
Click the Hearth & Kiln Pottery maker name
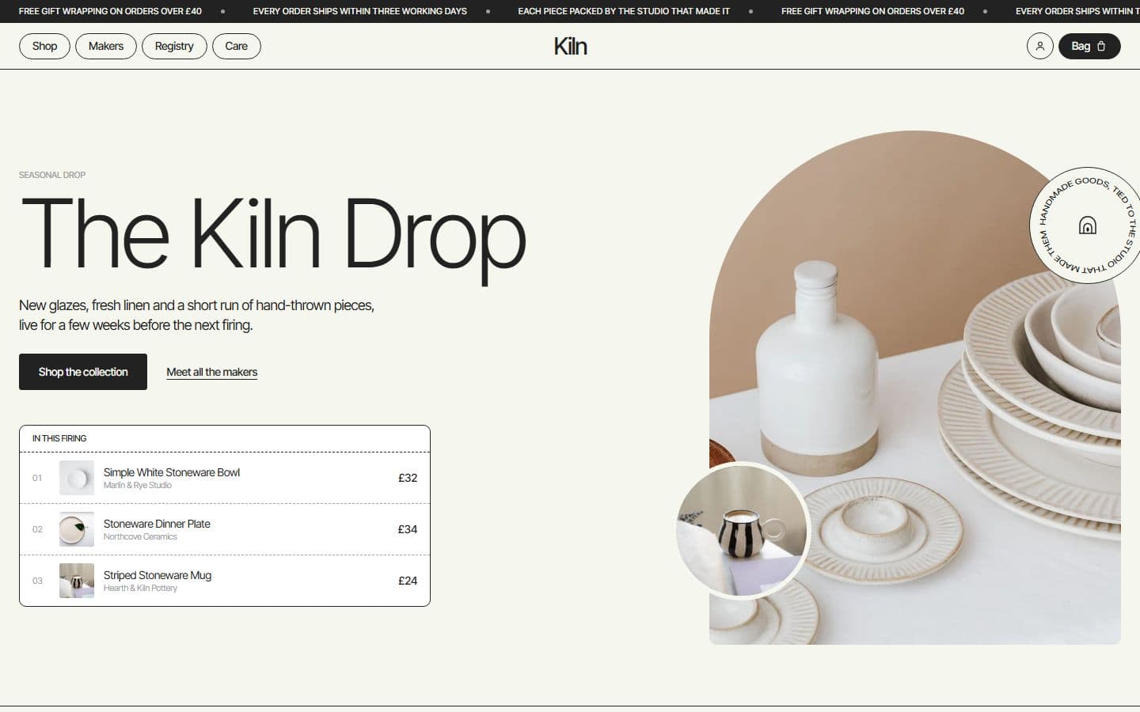coord(140,588)
